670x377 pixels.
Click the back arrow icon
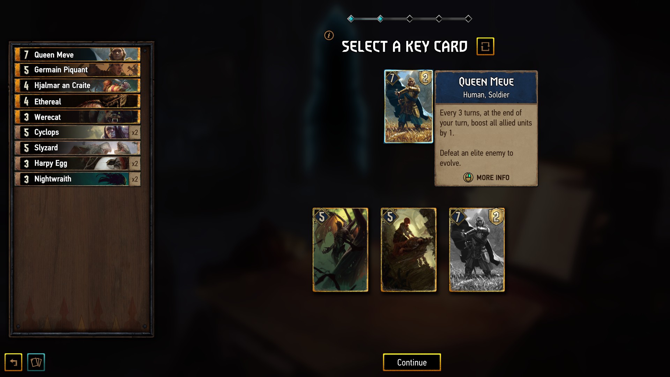tap(13, 362)
